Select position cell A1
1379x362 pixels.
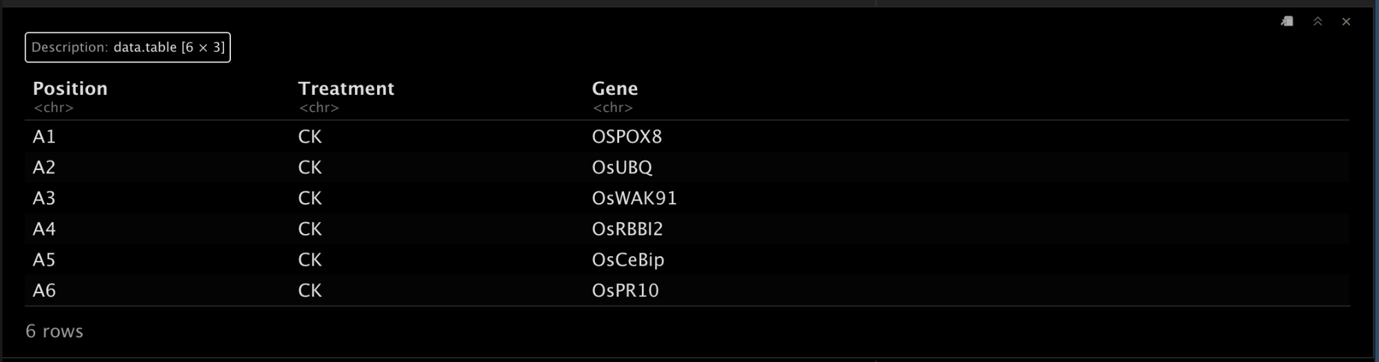coord(44,136)
